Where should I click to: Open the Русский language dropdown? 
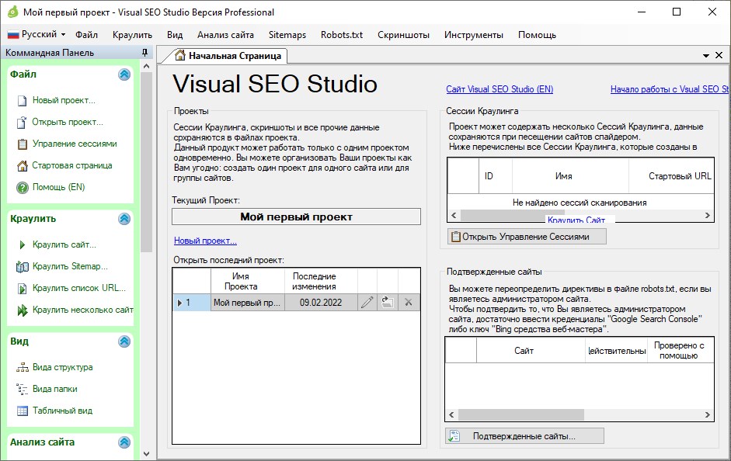pos(39,34)
